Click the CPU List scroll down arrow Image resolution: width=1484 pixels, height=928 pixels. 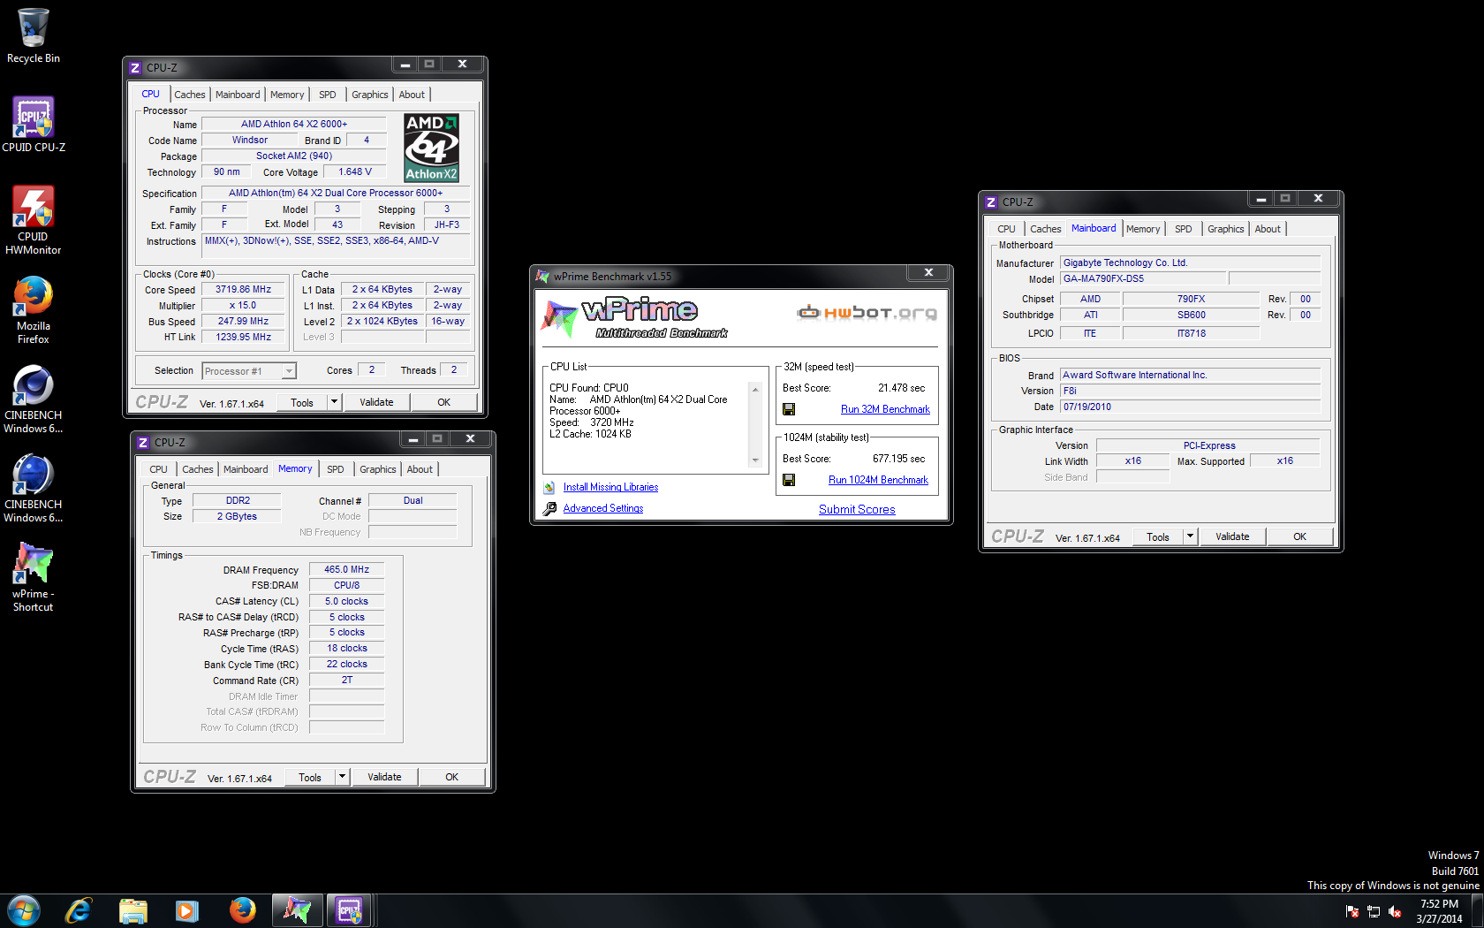tap(755, 460)
